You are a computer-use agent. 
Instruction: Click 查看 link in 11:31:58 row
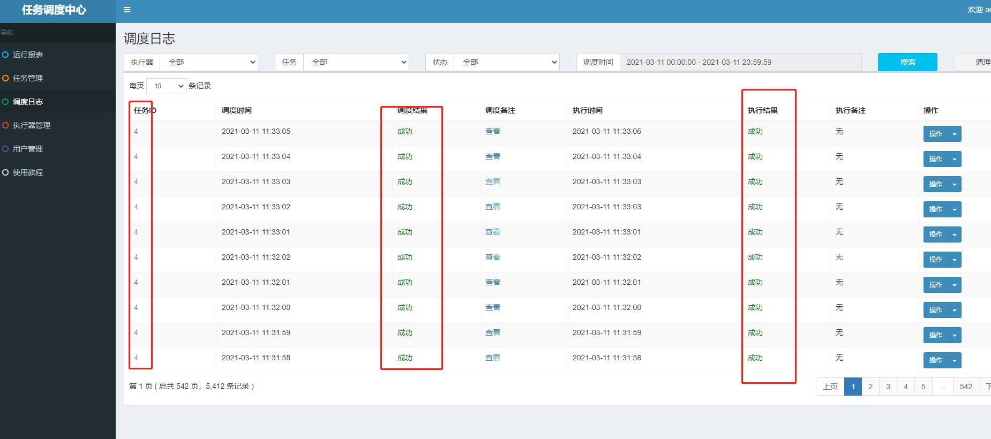[493, 358]
